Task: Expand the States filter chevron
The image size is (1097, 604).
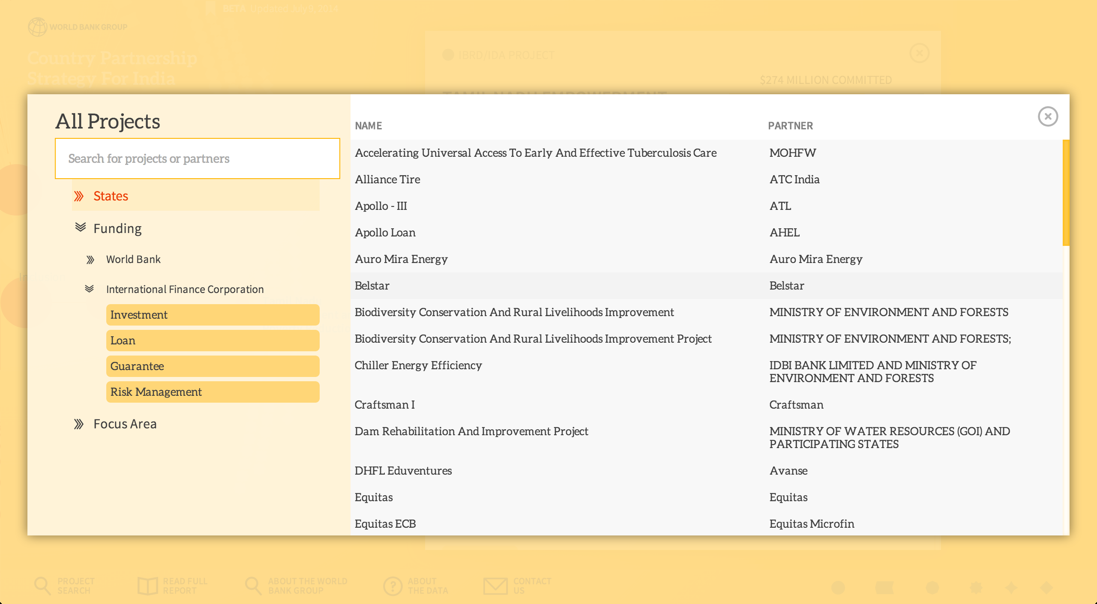Action: pyautogui.click(x=79, y=196)
